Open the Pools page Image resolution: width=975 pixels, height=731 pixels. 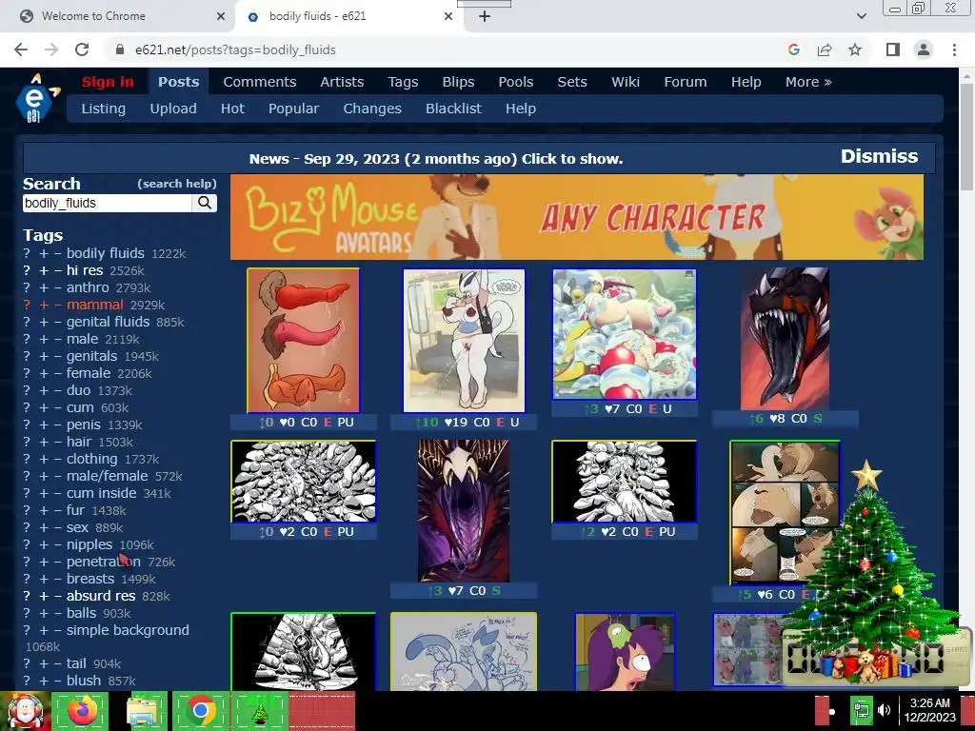coord(515,82)
